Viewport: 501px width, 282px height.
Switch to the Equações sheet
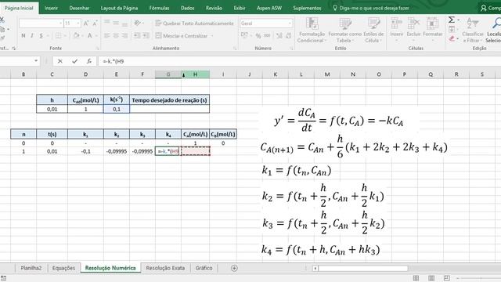[63, 268]
